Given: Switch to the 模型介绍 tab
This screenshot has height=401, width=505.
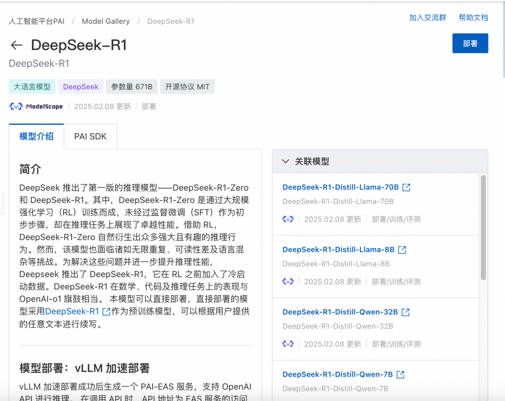Looking at the screenshot, I should click(x=36, y=136).
